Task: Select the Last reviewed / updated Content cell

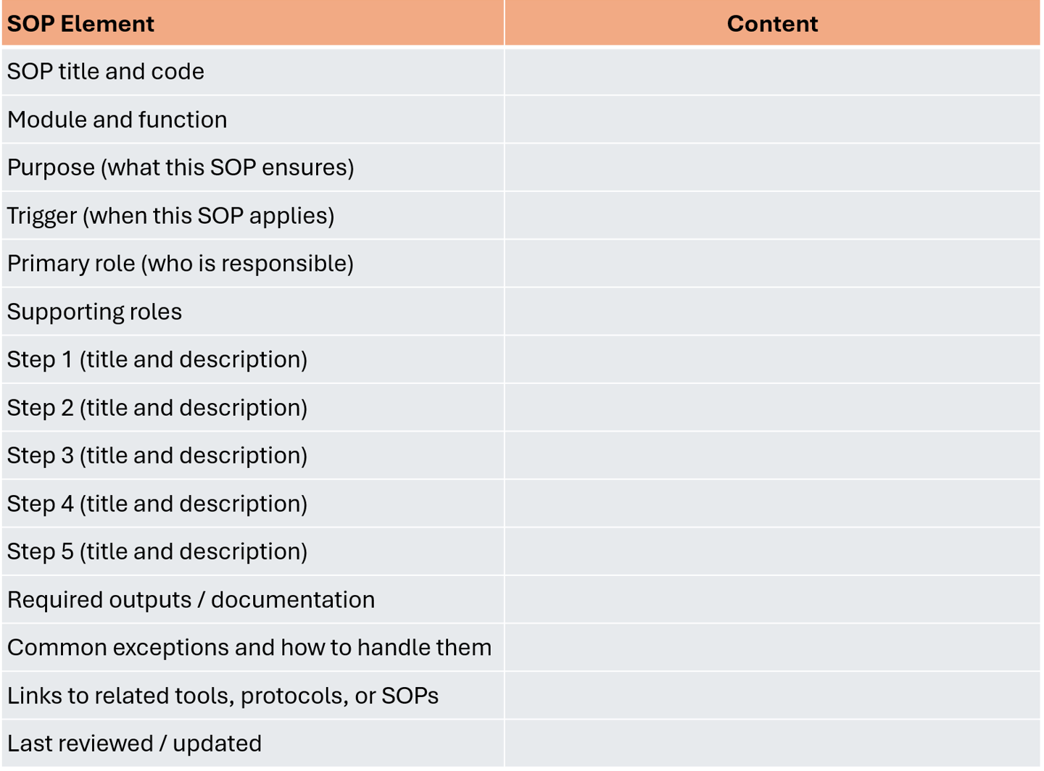Action: tap(772, 743)
